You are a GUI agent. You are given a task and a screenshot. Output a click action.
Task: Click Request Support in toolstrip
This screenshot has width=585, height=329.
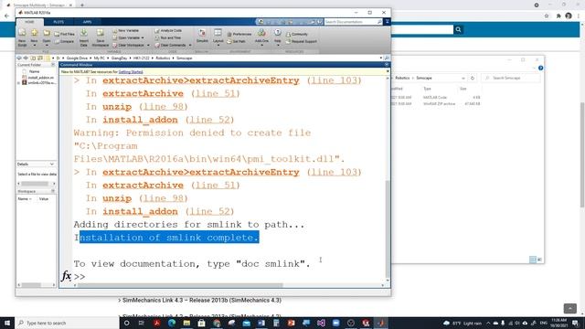302,41
